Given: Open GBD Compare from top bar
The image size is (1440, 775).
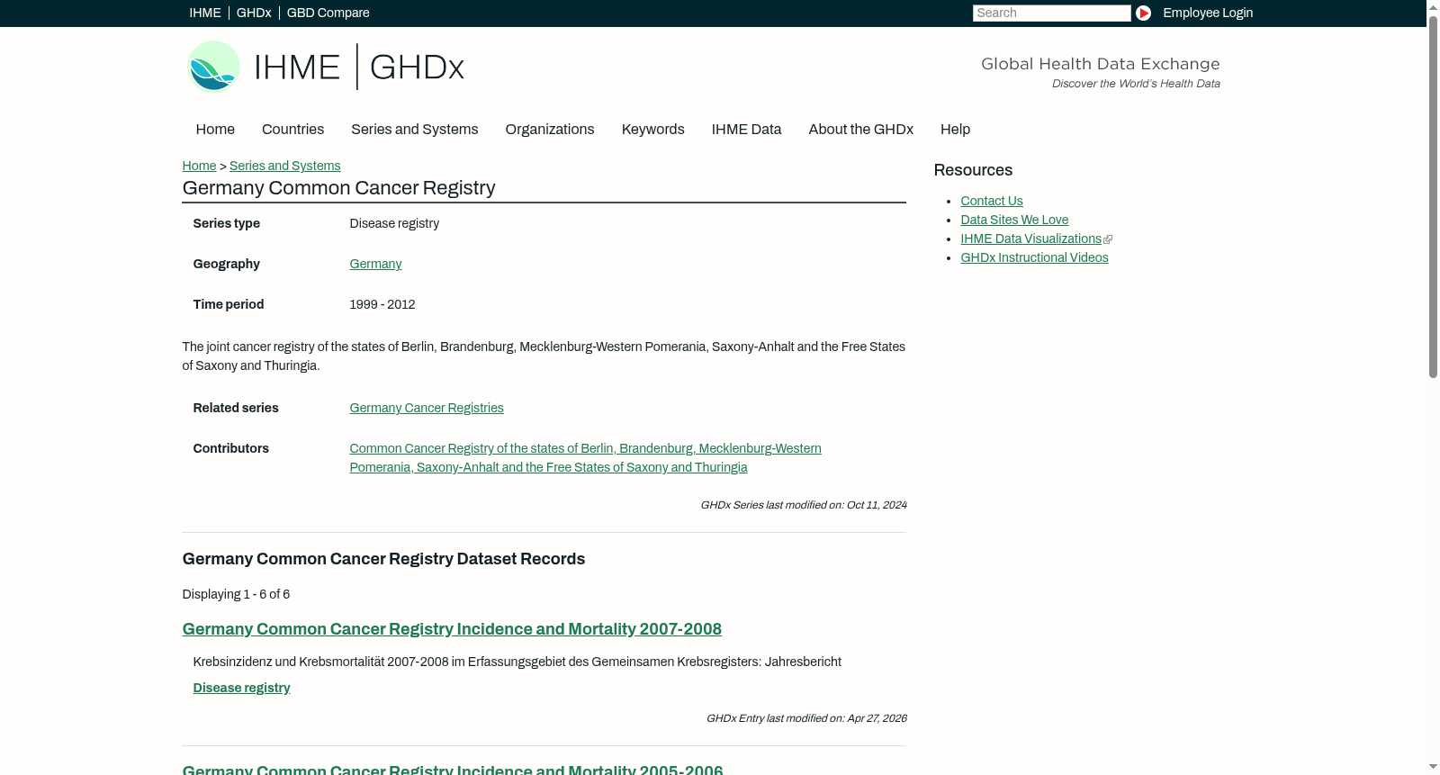Looking at the screenshot, I should (328, 13).
